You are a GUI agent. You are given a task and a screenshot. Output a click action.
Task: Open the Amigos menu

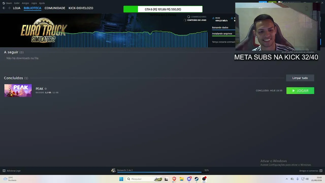[x=25, y=3]
